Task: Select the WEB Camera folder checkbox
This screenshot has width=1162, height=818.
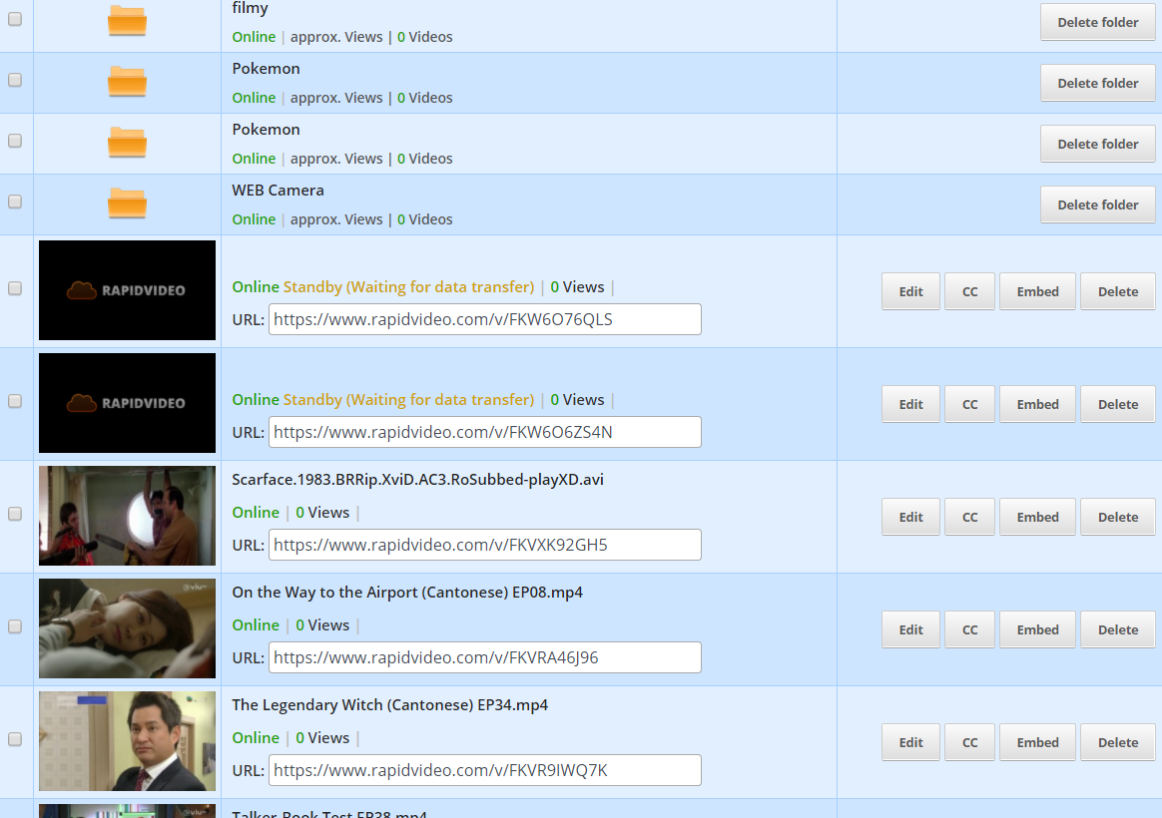Action: [15, 202]
